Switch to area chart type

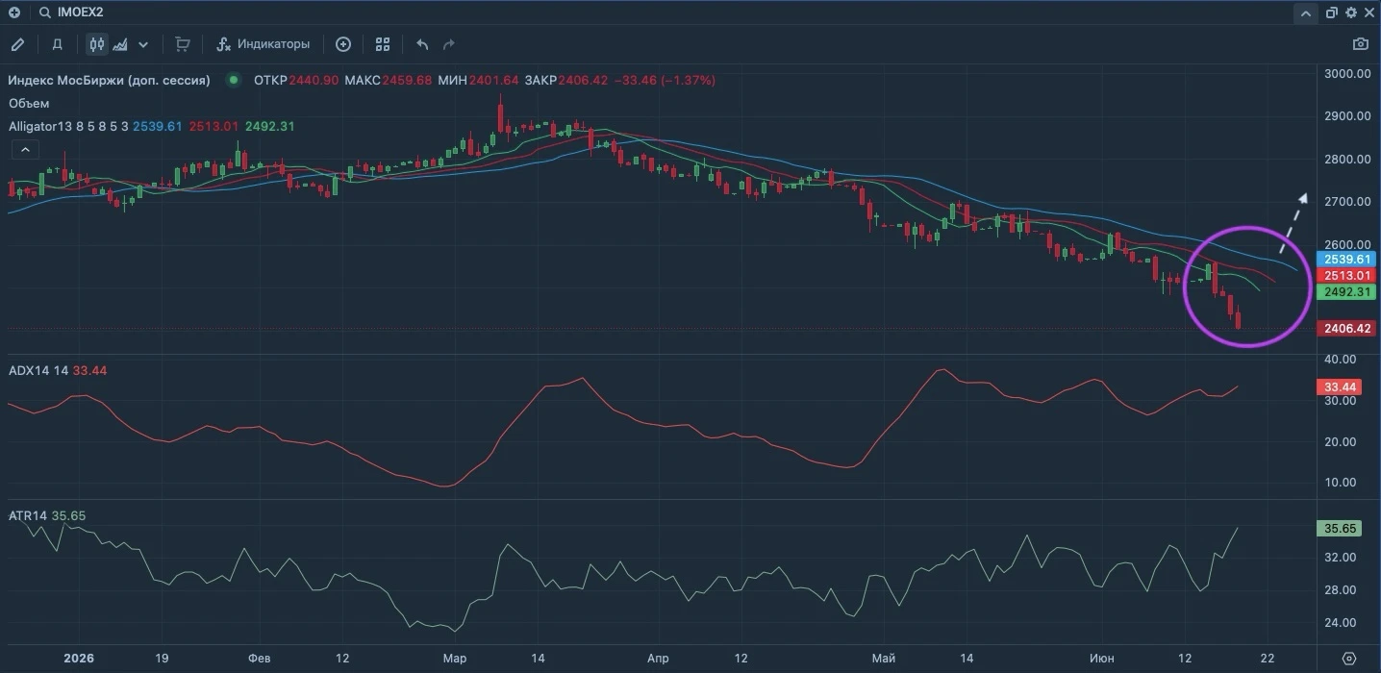coord(120,44)
